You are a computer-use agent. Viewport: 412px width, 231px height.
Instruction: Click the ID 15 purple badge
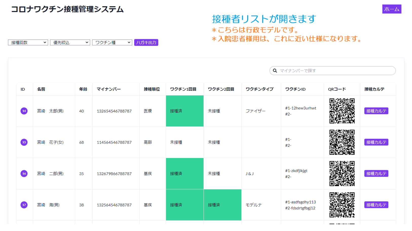(24, 142)
